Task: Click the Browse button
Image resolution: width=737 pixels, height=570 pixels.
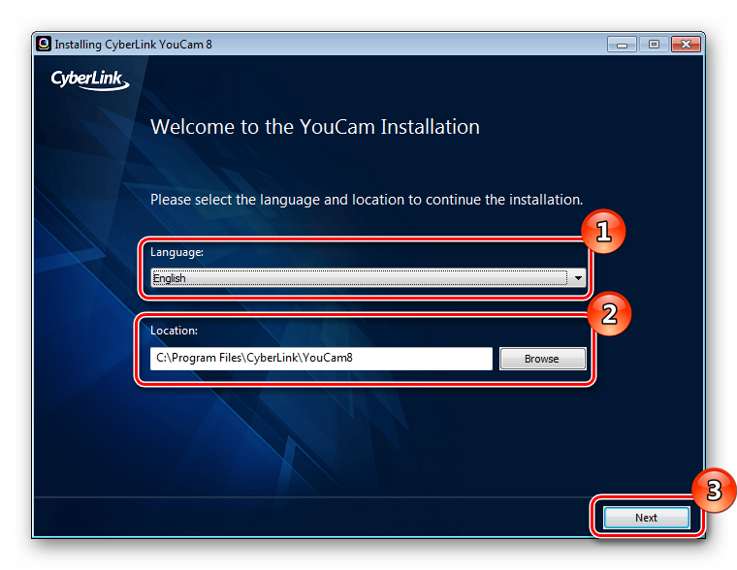Action: point(542,359)
